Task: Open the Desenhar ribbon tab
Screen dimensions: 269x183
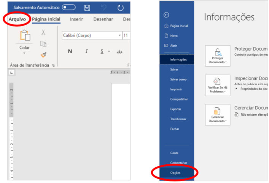Action: (103, 19)
